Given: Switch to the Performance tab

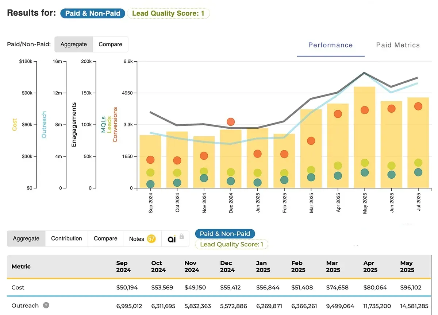Looking at the screenshot, I should pyautogui.click(x=330, y=45).
